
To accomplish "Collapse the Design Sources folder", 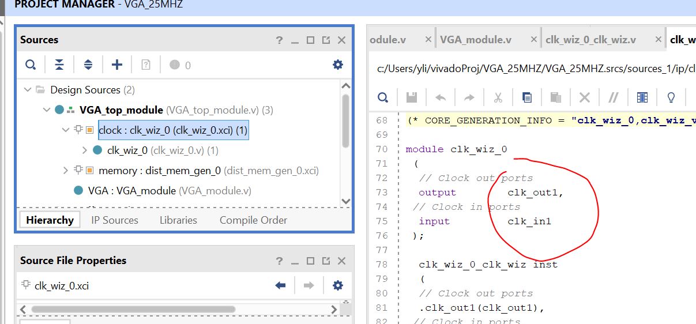I will [x=27, y=90].
